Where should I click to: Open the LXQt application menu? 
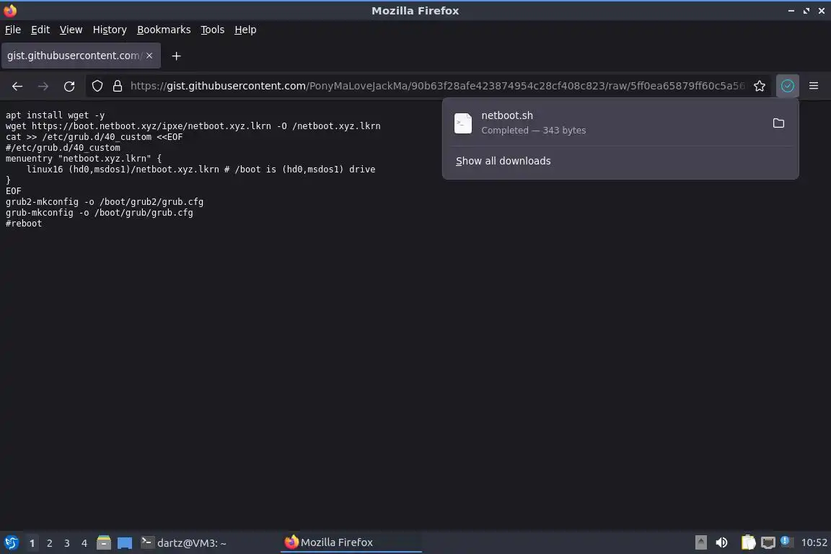pos(11,542)
